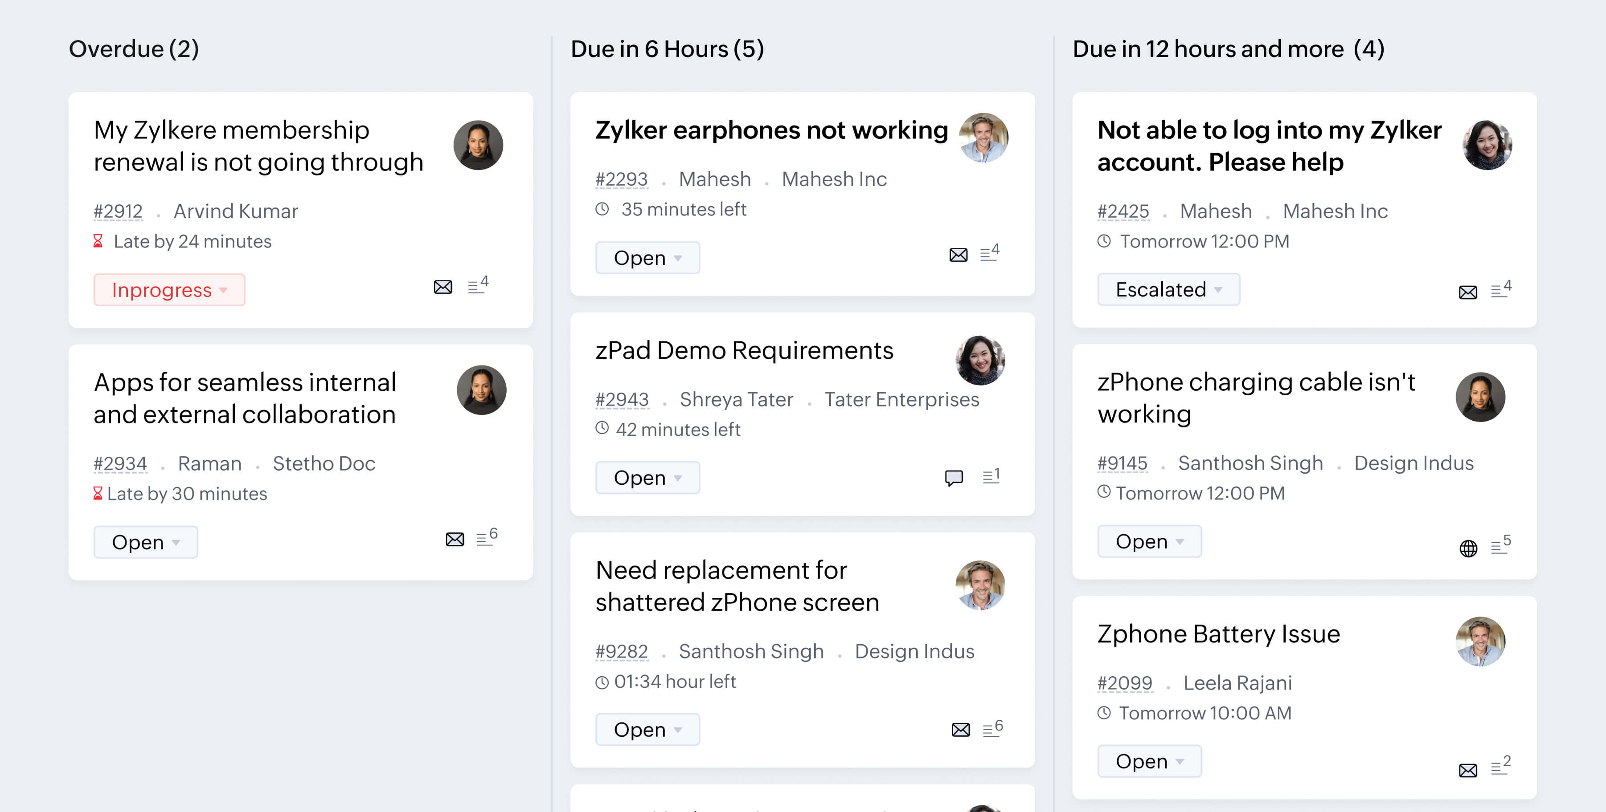This screenshot has width=1606, height=812.
Task: Click chat bubble icon on zPad Demo ticket
Action: (954, 478)
